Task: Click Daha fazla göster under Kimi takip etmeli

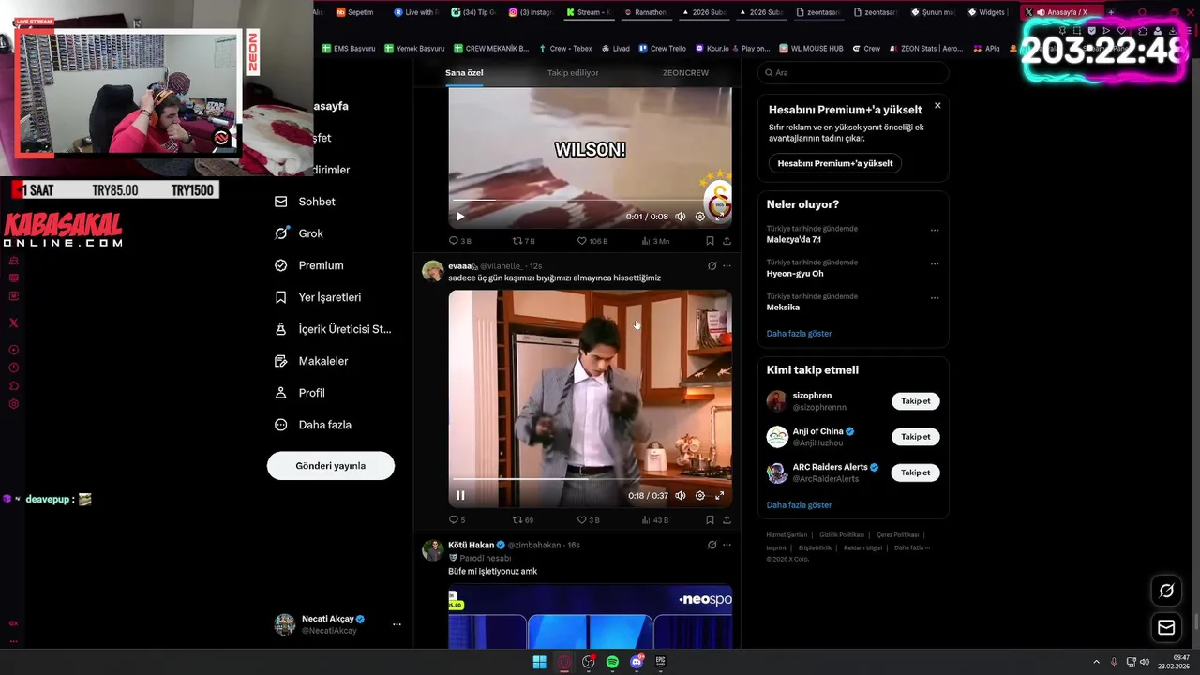Action: pyautogui.click(x=799, y=505)
